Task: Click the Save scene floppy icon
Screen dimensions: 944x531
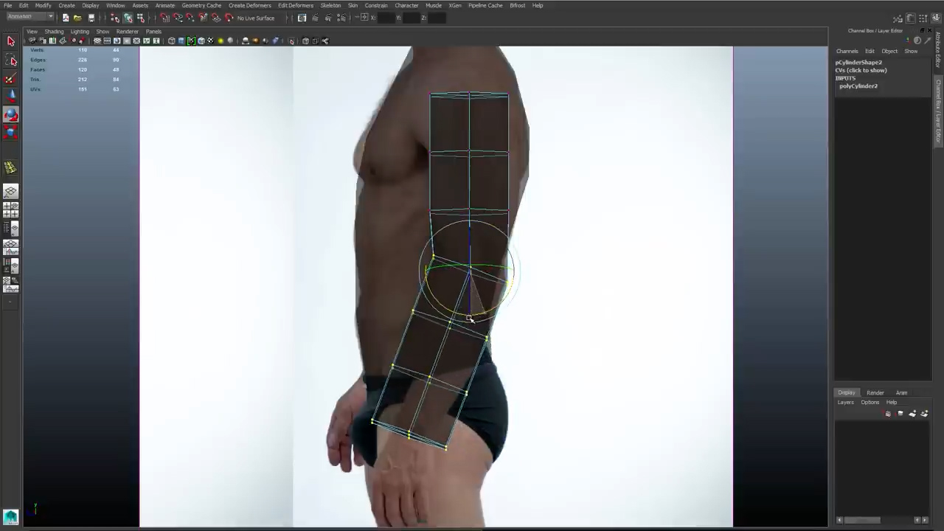Action: (x=91, y=18)
